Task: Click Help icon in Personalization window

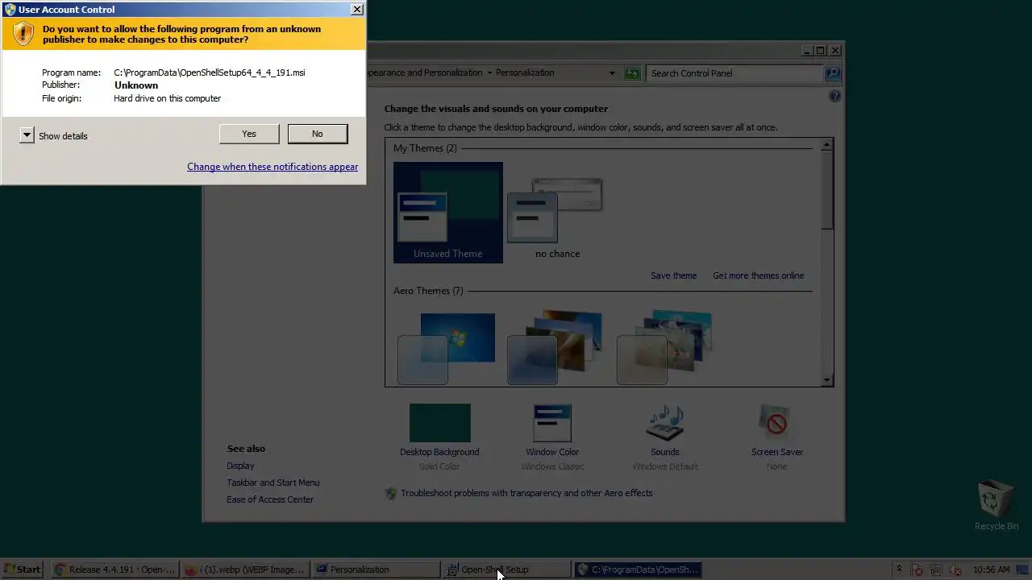Action: coord(834,96)
